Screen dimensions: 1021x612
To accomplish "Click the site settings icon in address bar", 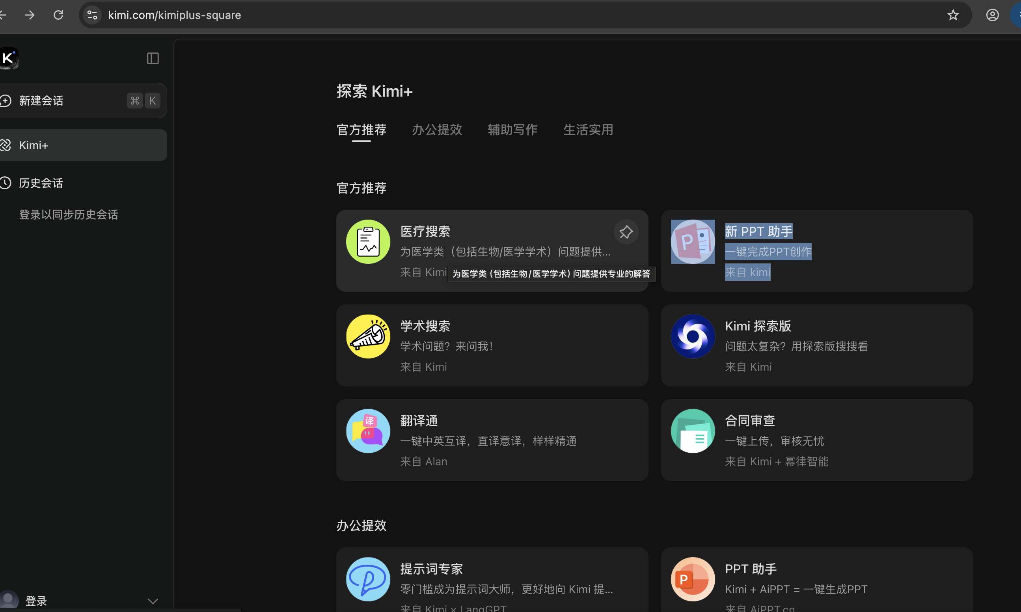I will pos(92,15).
